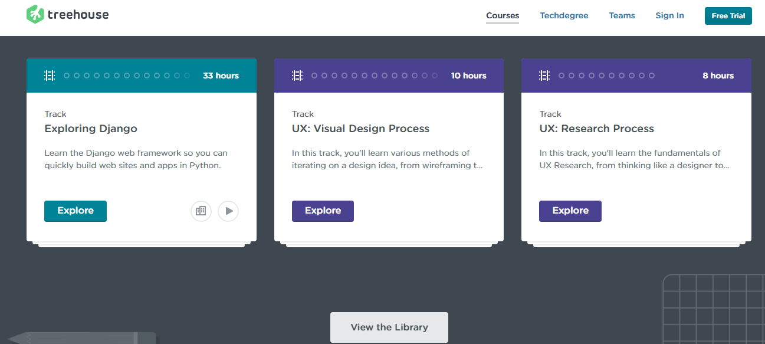
Task: Click first progress dot on the Django card
Action: (x=67, y=76)
